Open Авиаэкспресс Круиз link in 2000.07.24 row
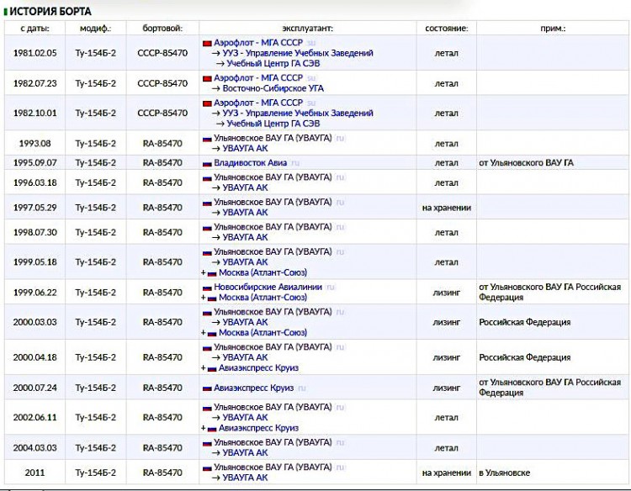The height and width of the screenshot is (491, 631). tap(253, 388)
